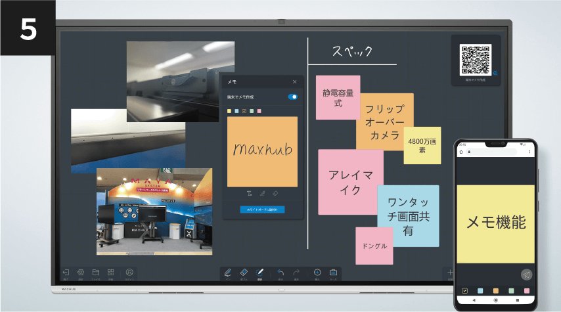The width and height of the screenshot is (561, 312).
Task: Select the Pen tool in bottom toolbar
Action: (227, 273)
